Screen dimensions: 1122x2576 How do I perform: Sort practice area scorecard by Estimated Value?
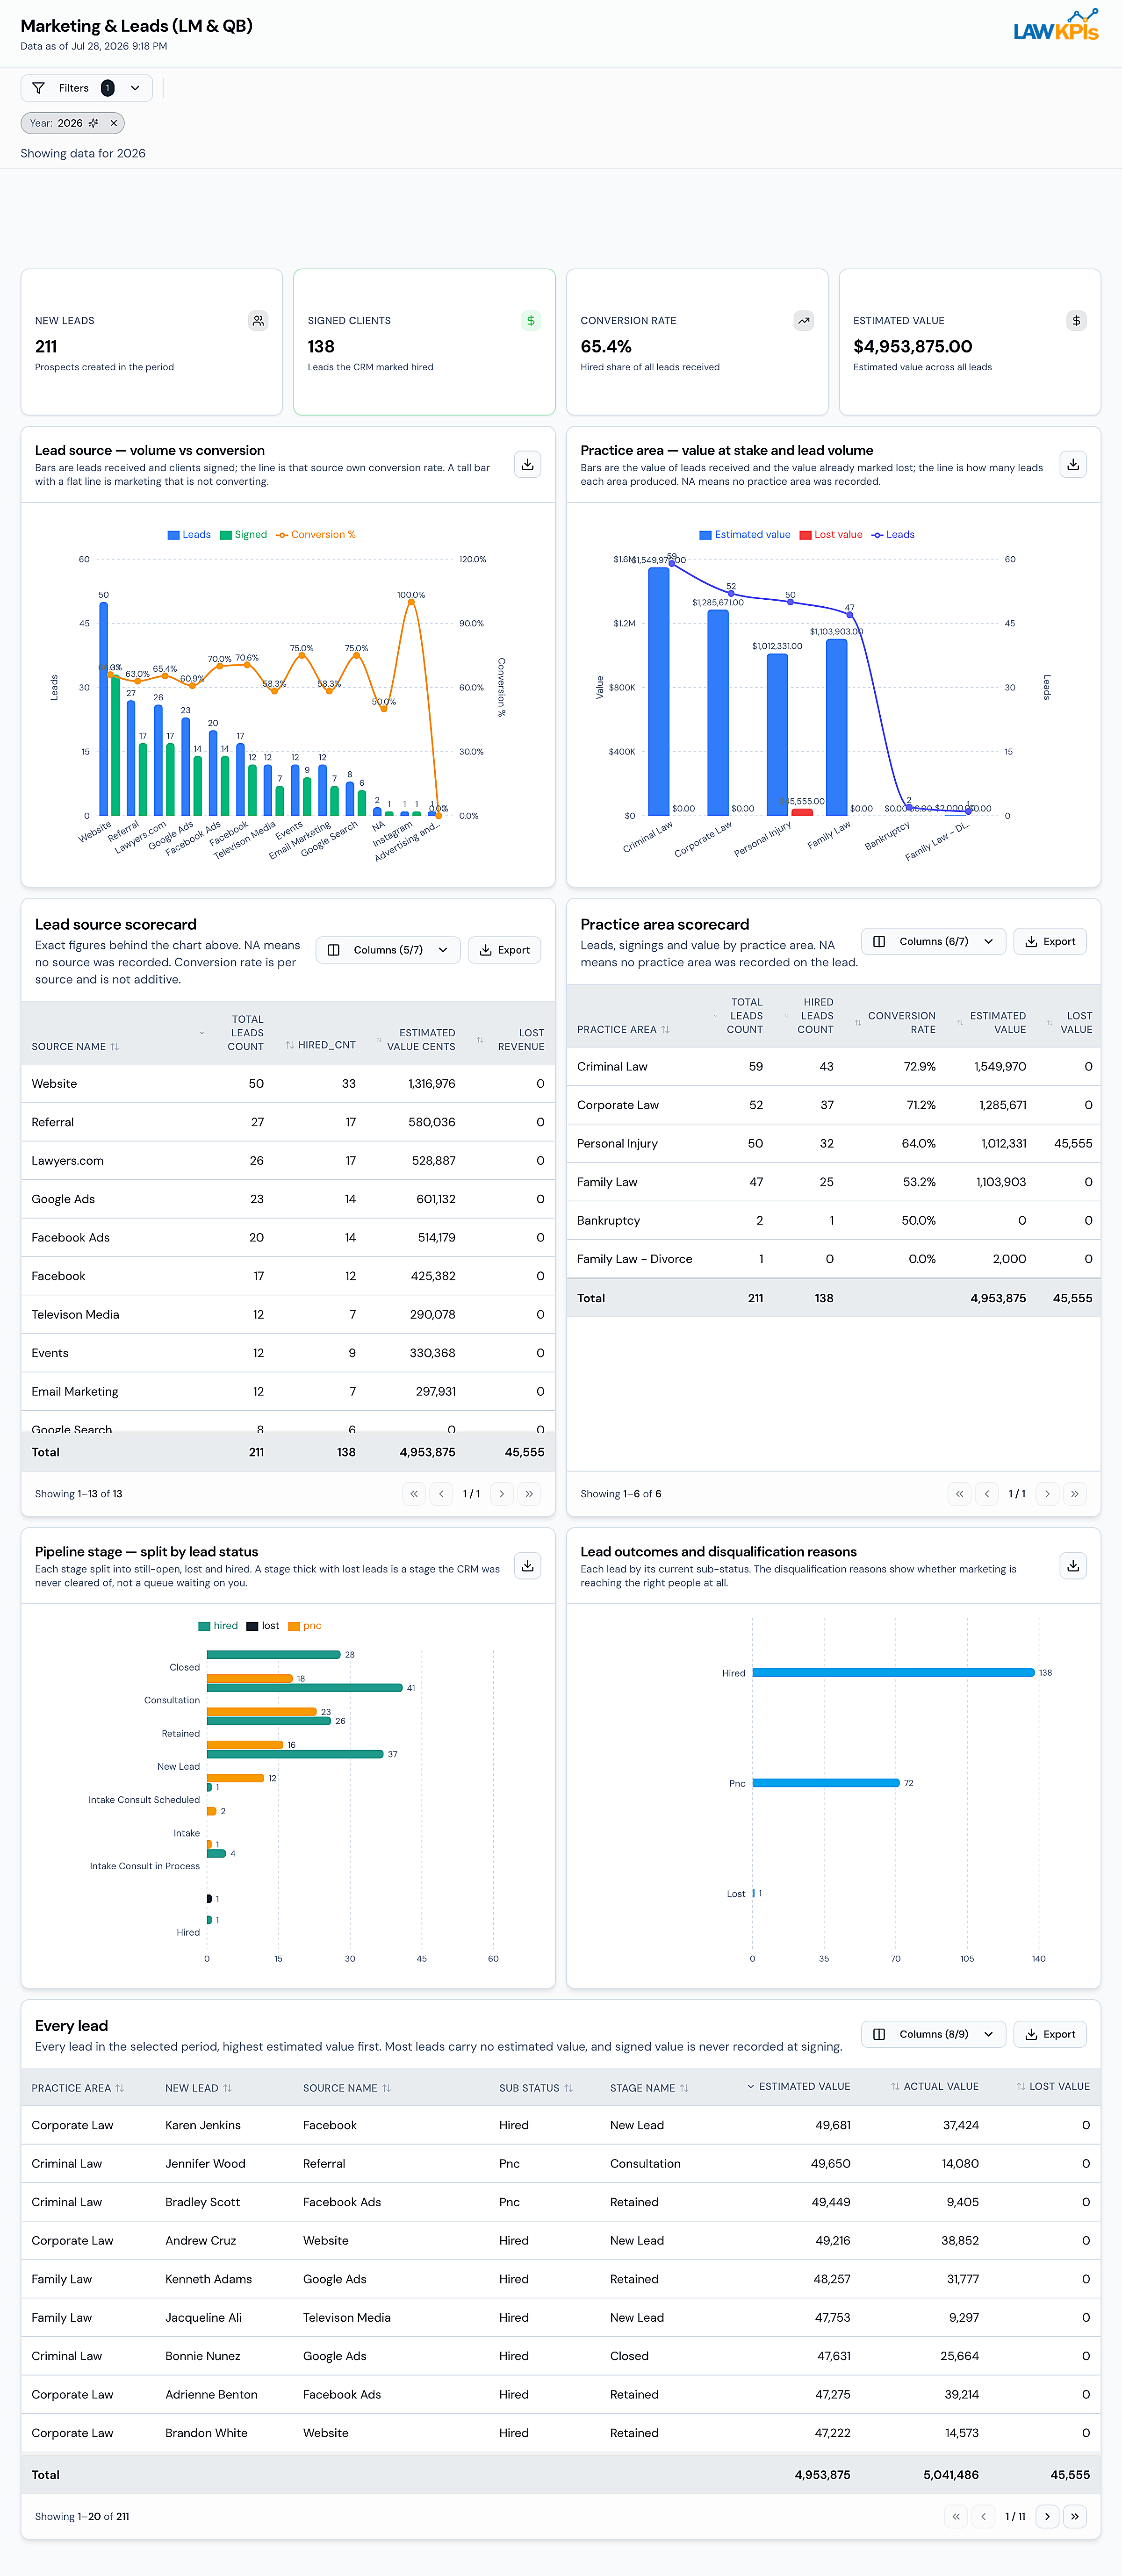click(x=992, y=1023)
